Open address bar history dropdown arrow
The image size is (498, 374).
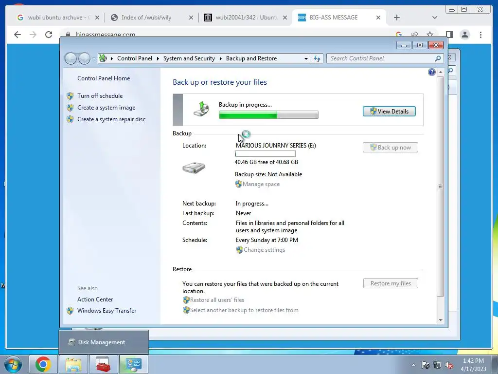(x=306, y=59)
